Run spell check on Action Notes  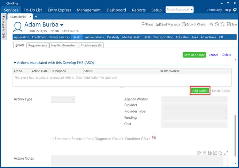point(204,153)
